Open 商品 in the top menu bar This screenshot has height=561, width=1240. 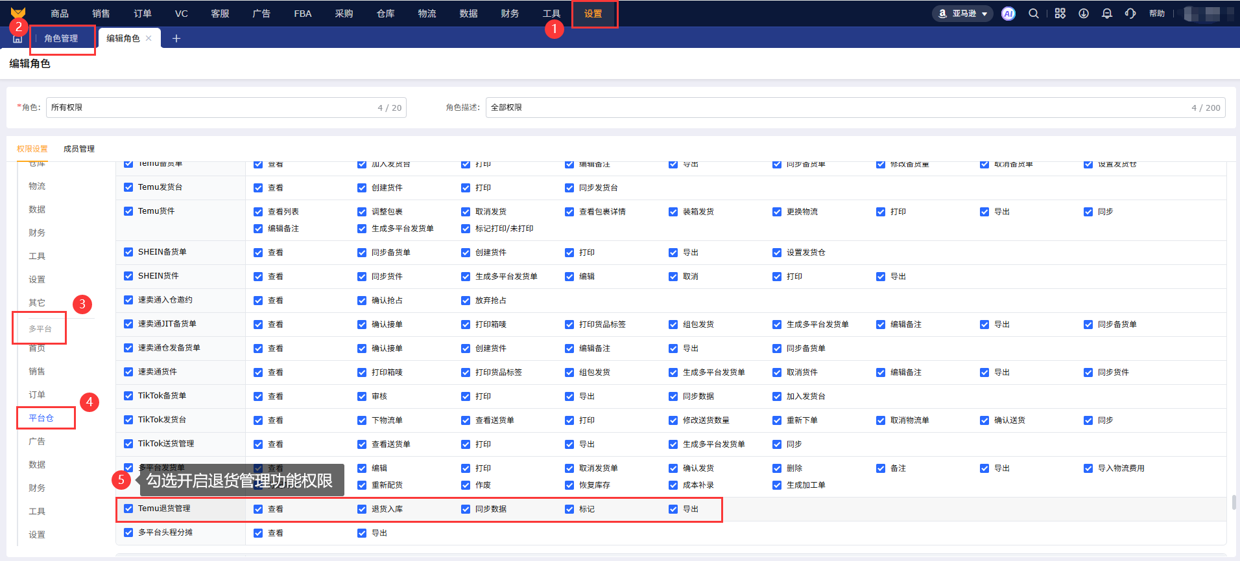tap(60, 14)
